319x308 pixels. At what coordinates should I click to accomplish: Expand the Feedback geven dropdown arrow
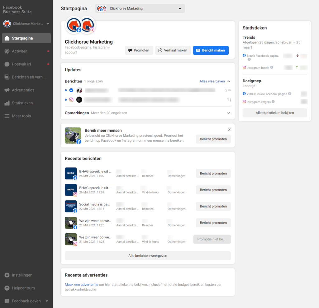(47, 301)
